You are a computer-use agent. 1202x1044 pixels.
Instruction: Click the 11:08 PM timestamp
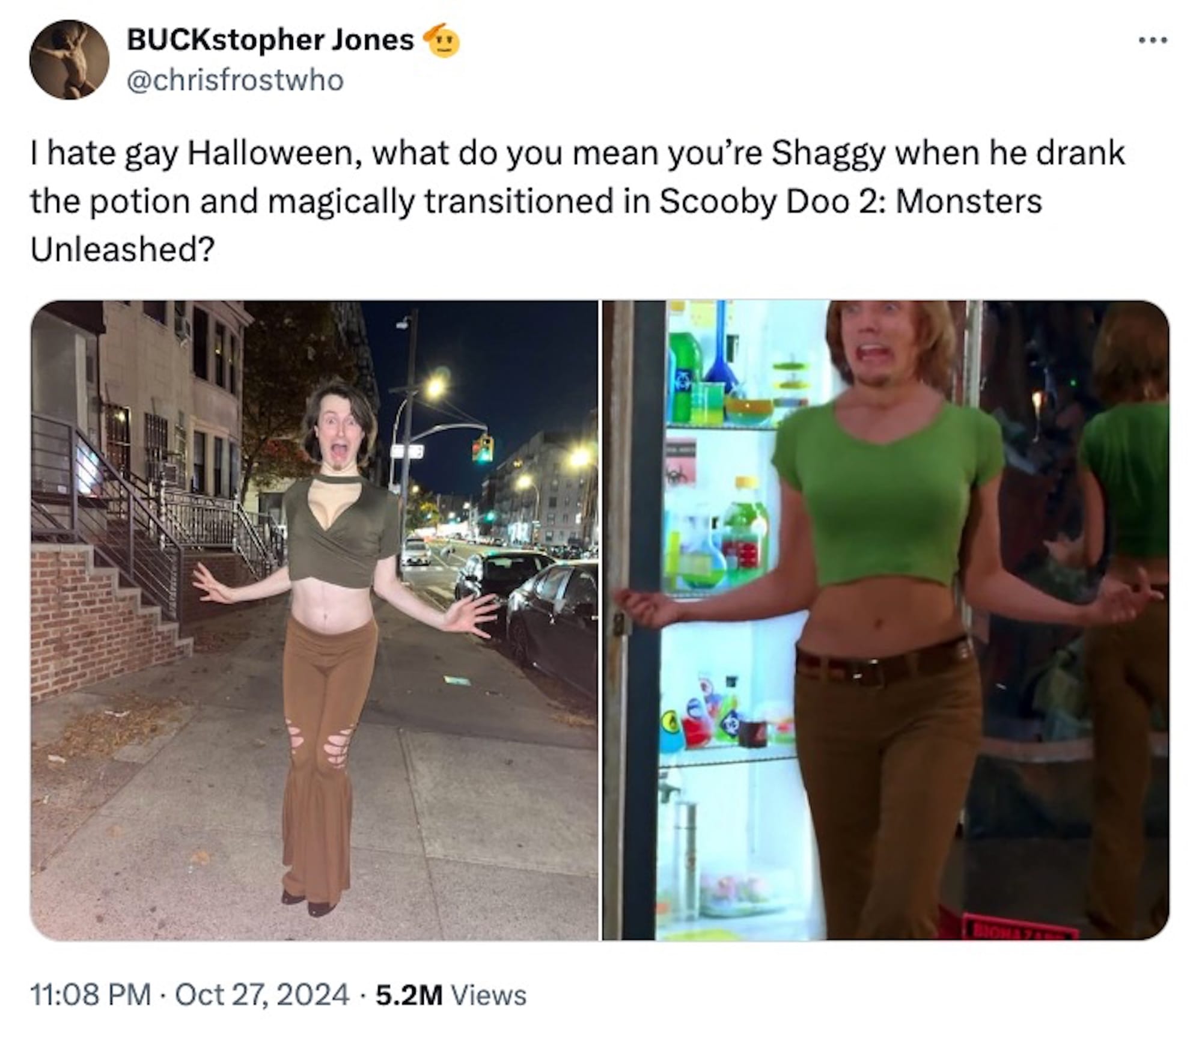[90, 994]
